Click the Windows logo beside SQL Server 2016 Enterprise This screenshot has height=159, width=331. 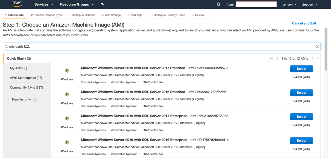(x=67, y=143)
